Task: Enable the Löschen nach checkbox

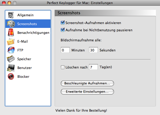Action: (63, 67)
